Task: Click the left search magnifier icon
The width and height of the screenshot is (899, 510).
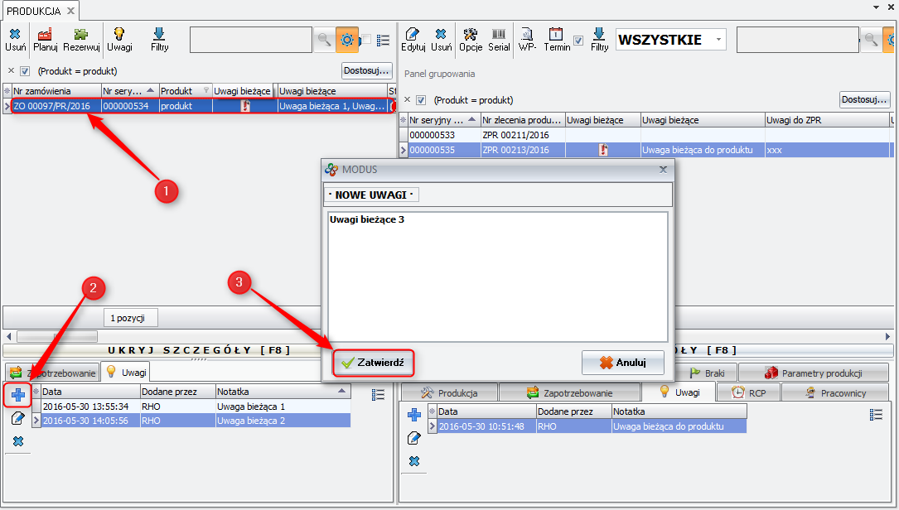Action: coord(325,40)
